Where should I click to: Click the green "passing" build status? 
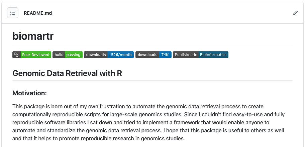73,55
